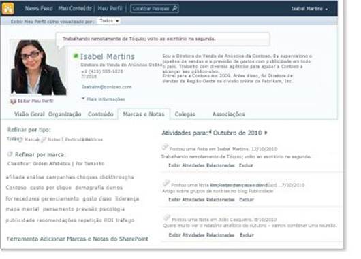This screenshot has height=259, width=361.
Task: Click the tag 'psicologia'
Action: (112, 209)
